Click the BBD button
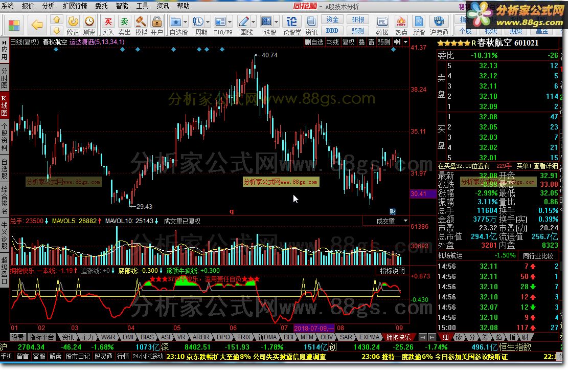 pos(332,31)
